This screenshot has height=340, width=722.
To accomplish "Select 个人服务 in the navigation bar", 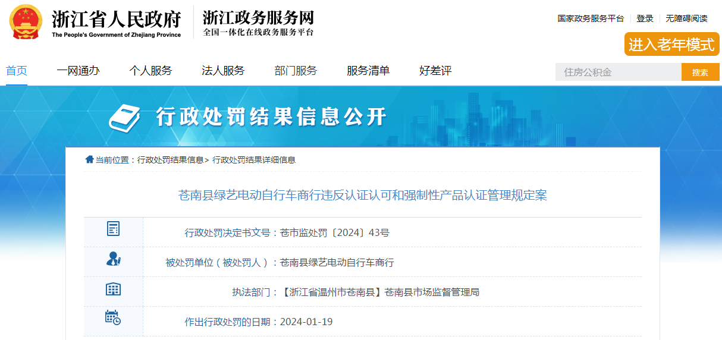I will coord(150,71).
